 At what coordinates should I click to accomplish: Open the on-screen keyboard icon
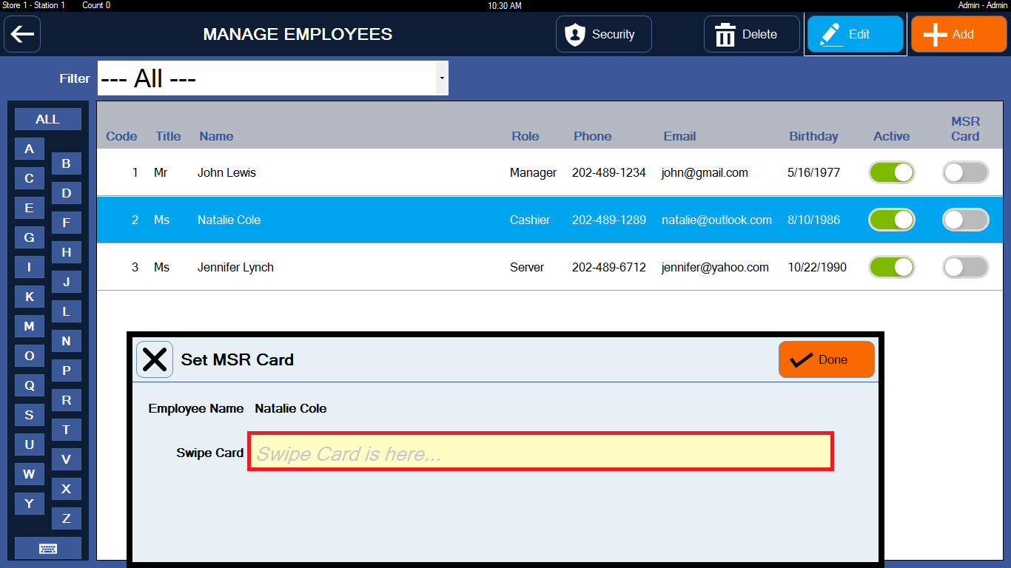pyautogui.click(x=47, y=548)
